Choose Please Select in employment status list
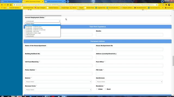The image size is (174, 97). [x=43, y=23]
